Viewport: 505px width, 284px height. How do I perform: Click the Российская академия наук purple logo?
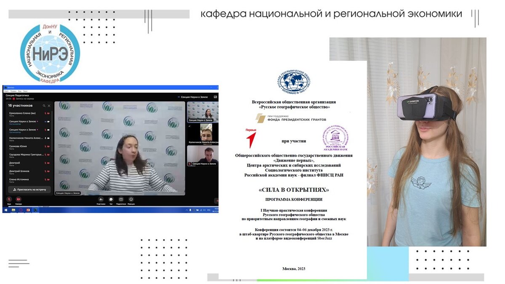pyautogui.click(x=335, y=138)
